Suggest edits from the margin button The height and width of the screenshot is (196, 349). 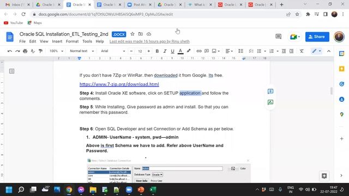coord(270,102)
